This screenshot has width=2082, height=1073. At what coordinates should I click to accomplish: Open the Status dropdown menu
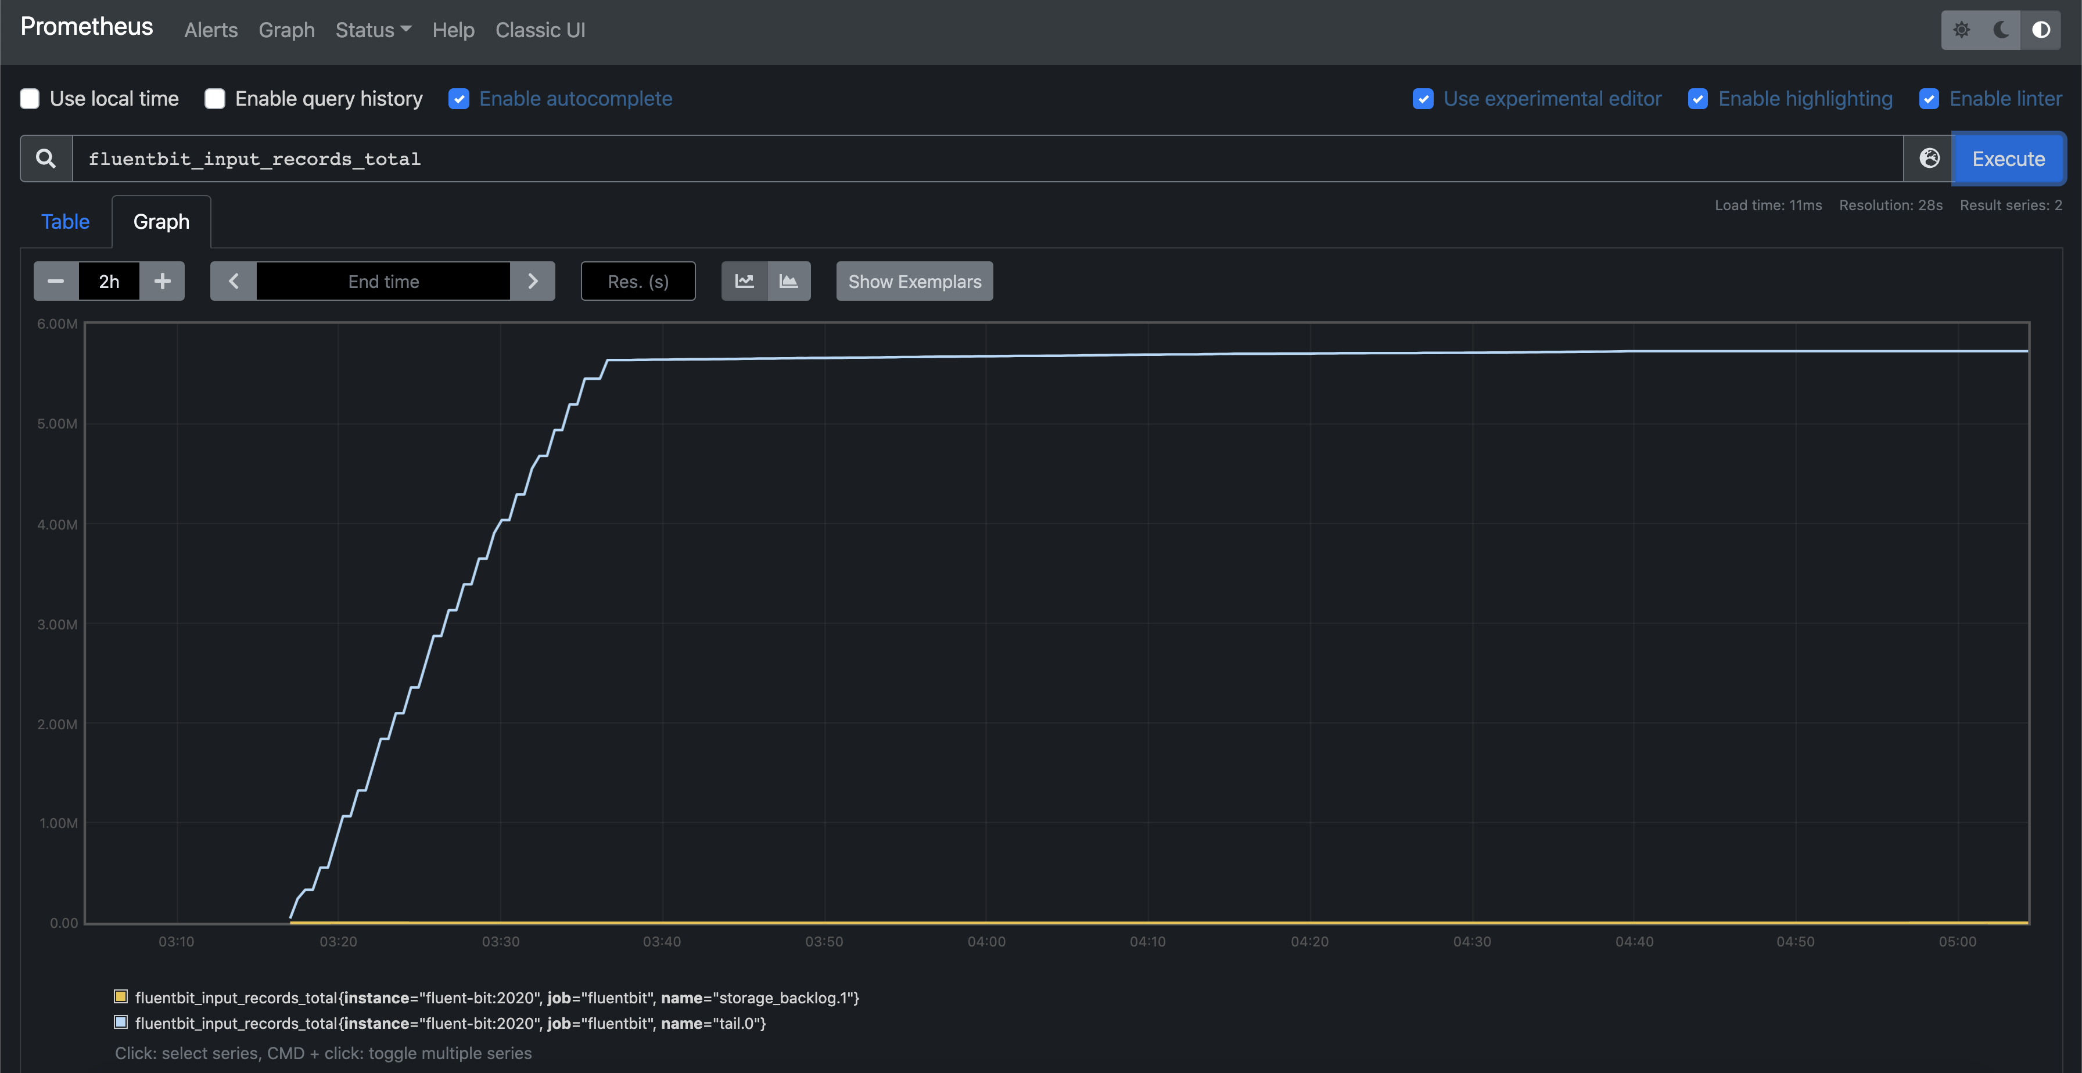pos(372,30)
